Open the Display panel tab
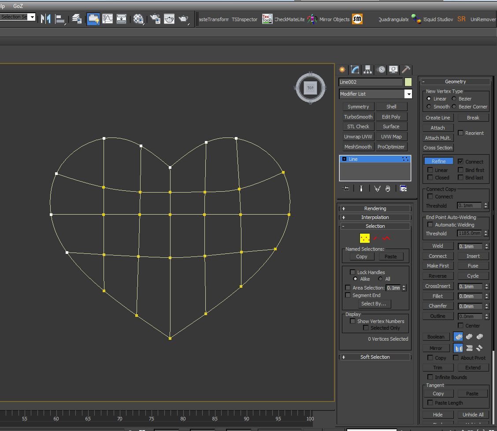Screen dimensions: 497x431 [x=393, y=70]
